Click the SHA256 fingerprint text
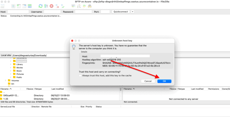The image size is (230, 117). [137, 63]
